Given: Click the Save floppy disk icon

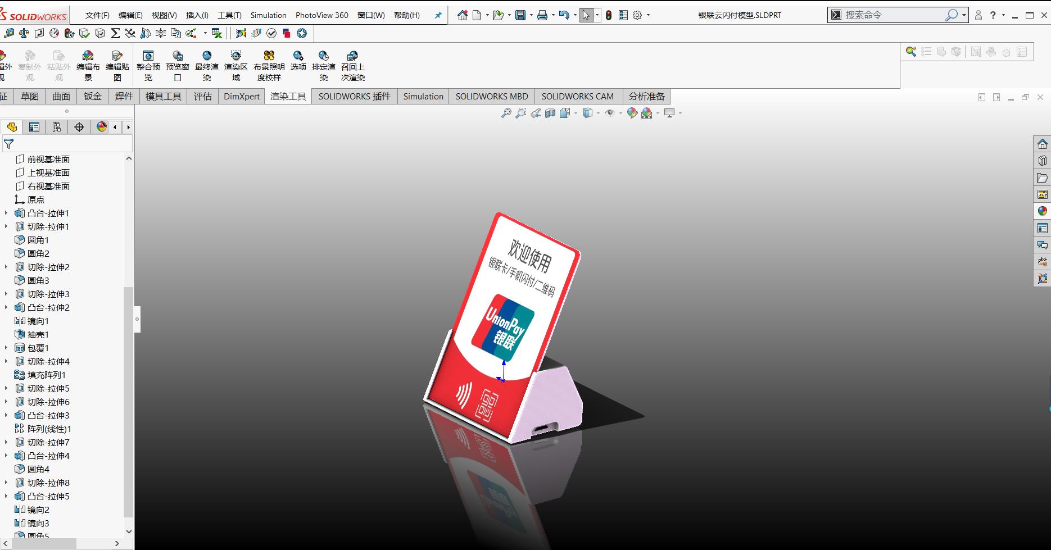Looking at the screenshot, I should pos(520,15).
